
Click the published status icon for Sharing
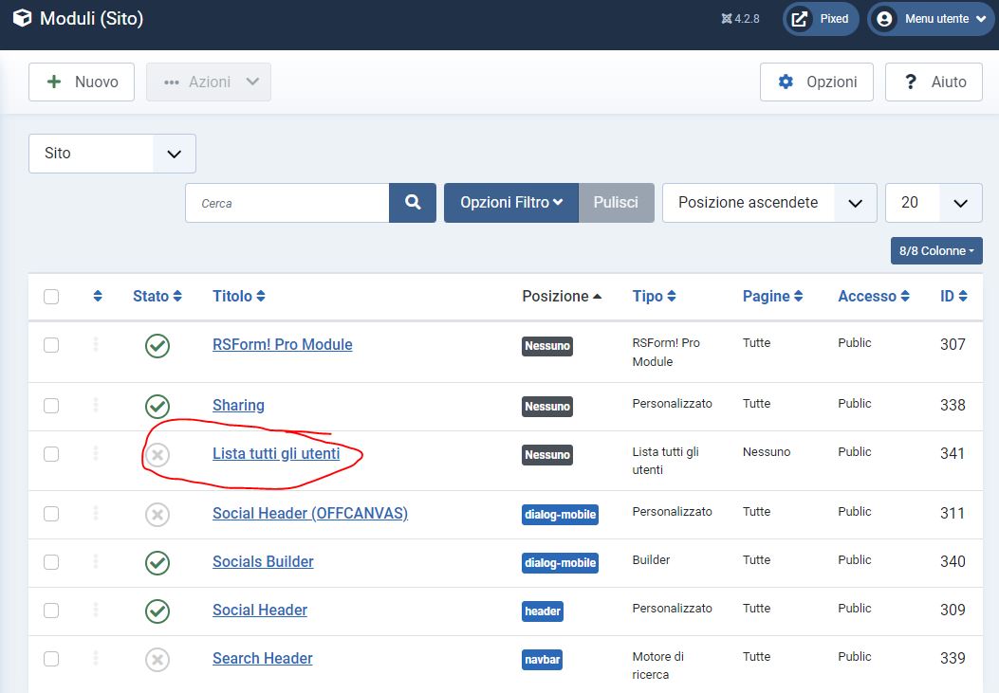157,406
